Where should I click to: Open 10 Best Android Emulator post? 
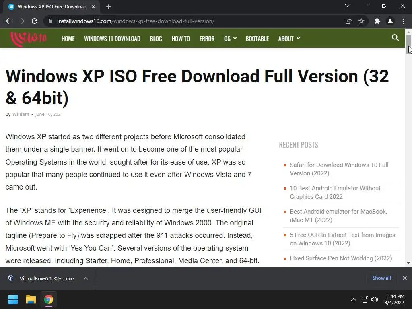point(335,192)
